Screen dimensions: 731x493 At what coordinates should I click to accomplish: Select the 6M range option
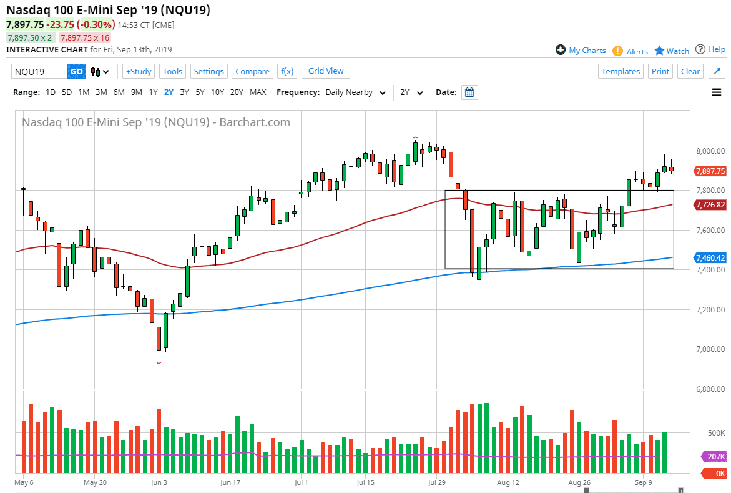click(119, 92)
